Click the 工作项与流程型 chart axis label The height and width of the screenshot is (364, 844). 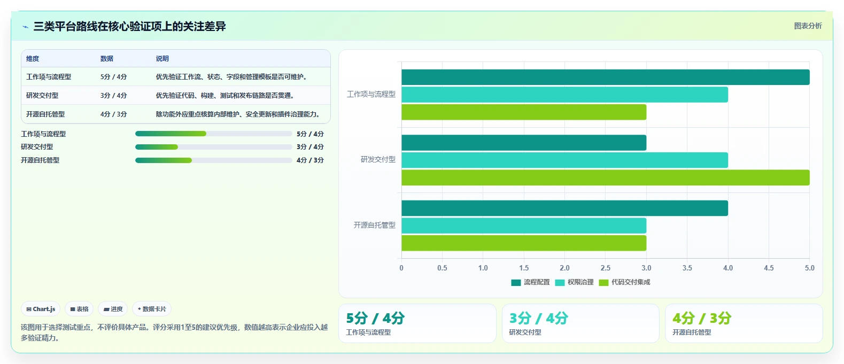coord(371,94)
